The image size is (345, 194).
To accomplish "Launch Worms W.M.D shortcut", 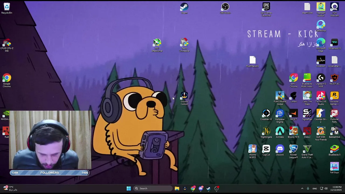I will (253, 152).
